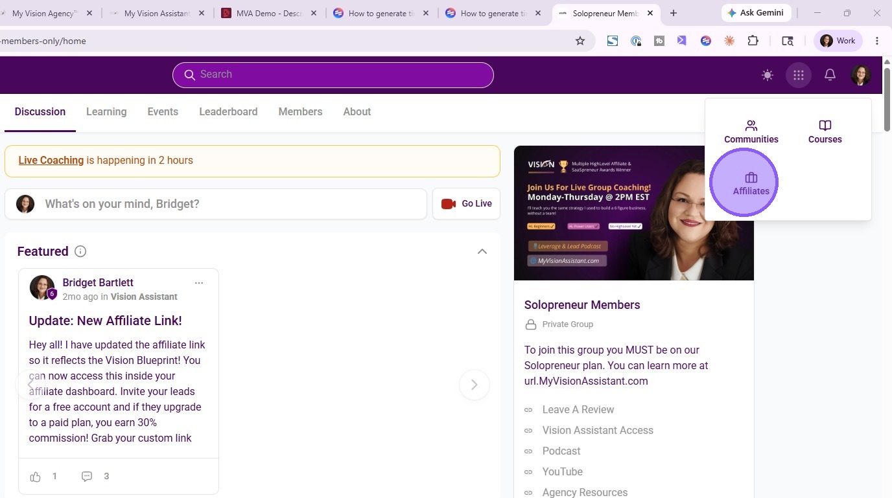Open the round striped gradient extension
The image size is (892, 498).
[x=706, y=41]
